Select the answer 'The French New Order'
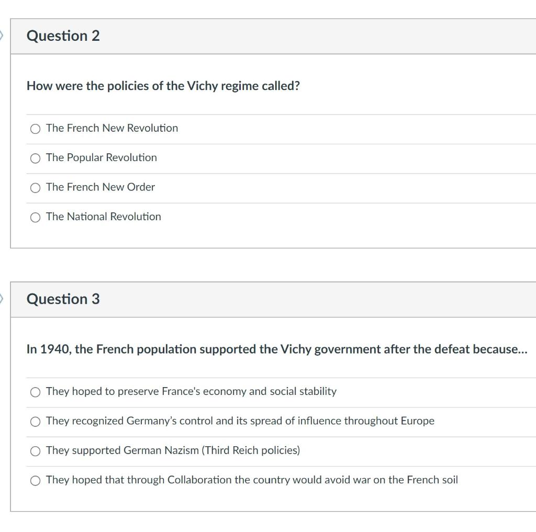 pos(35,187)
